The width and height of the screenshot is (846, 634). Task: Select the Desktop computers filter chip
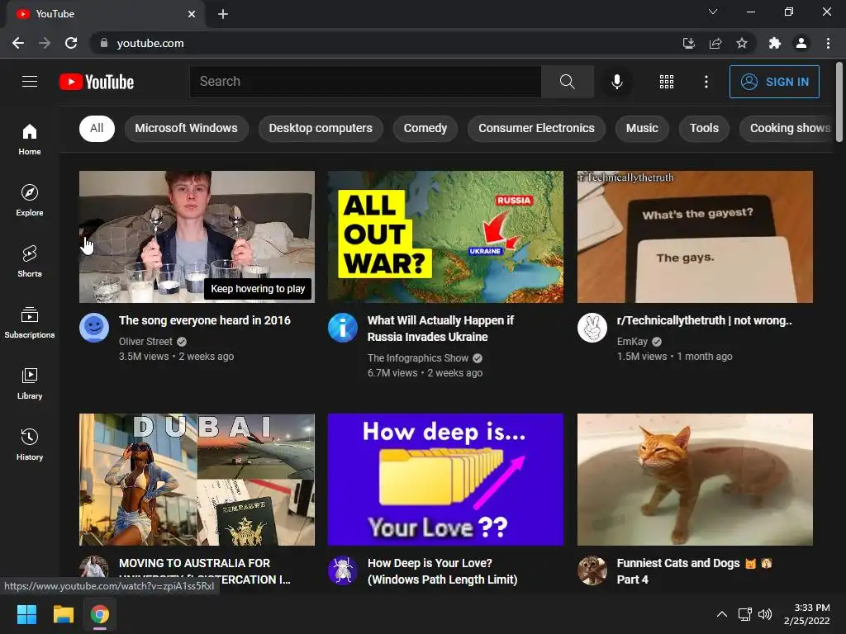coord(321,128)
